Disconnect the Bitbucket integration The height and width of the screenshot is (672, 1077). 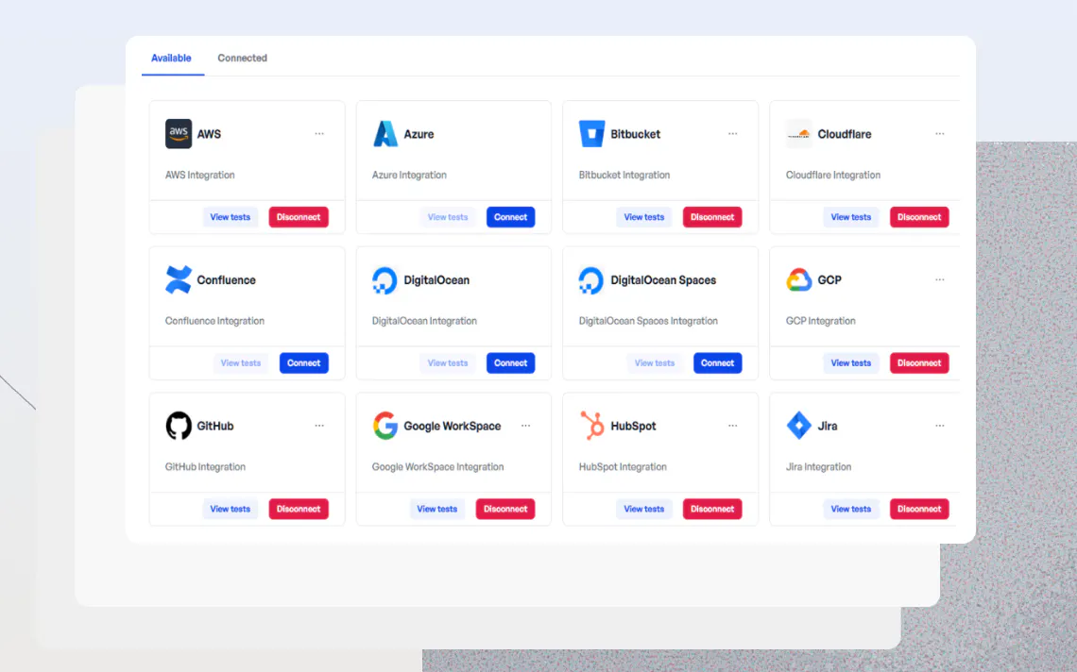pos(712,217)
